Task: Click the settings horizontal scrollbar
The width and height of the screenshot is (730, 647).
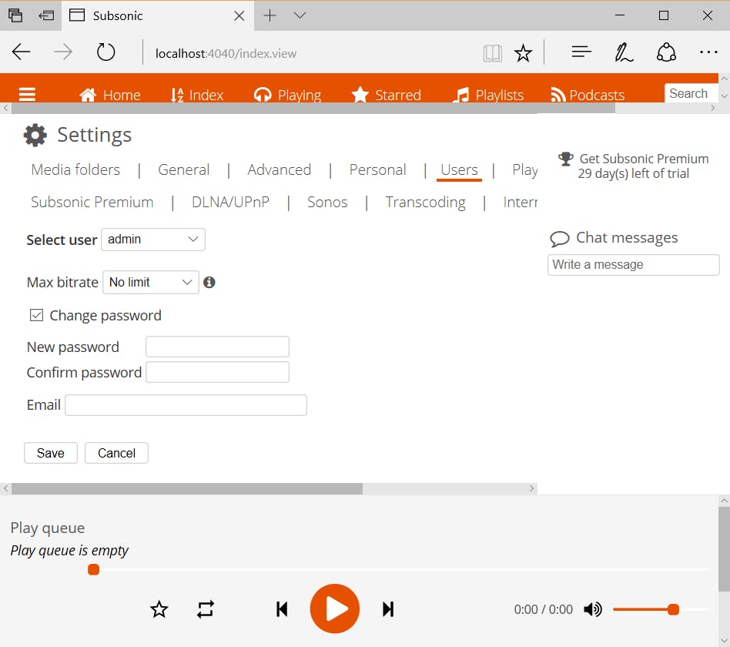Action: [x=187, y=488]
